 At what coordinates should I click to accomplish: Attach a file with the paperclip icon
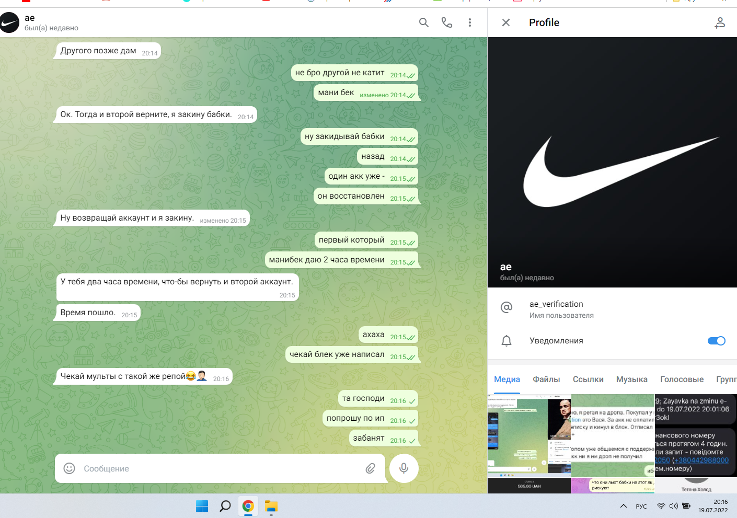pos(370,468)
